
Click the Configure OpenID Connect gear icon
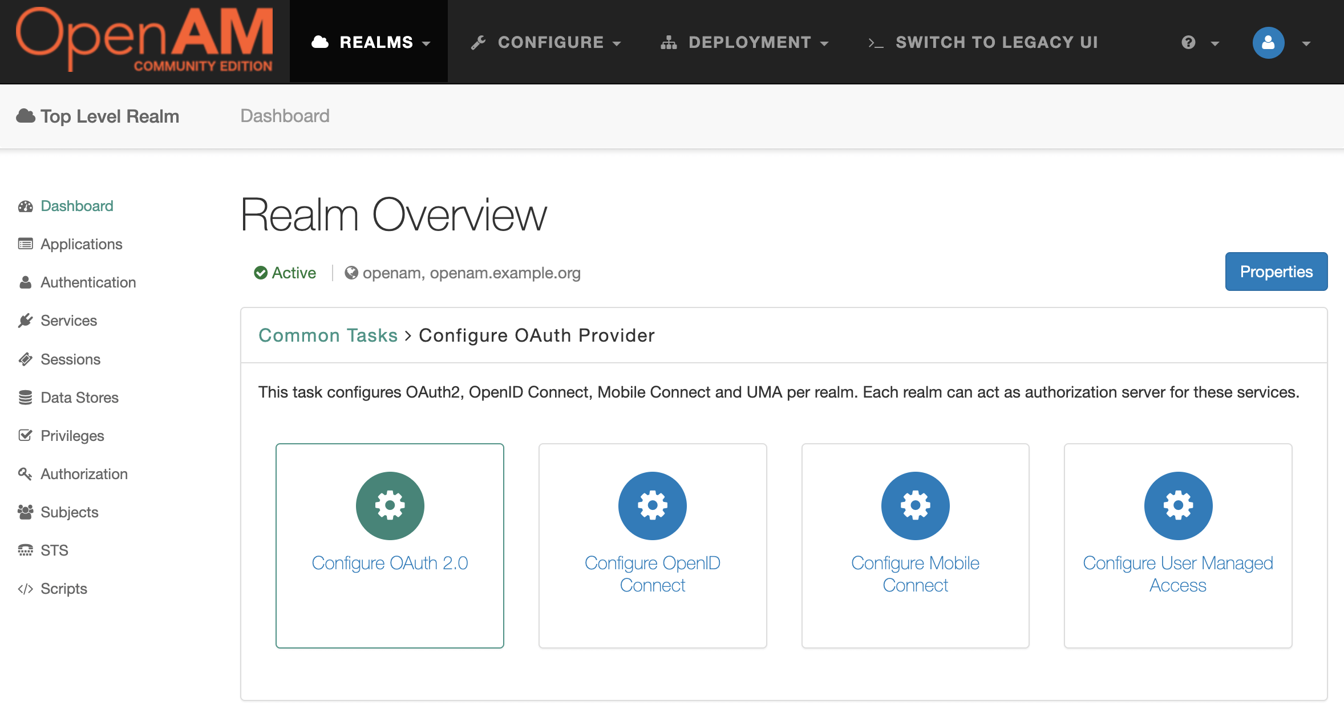point(652,505)
